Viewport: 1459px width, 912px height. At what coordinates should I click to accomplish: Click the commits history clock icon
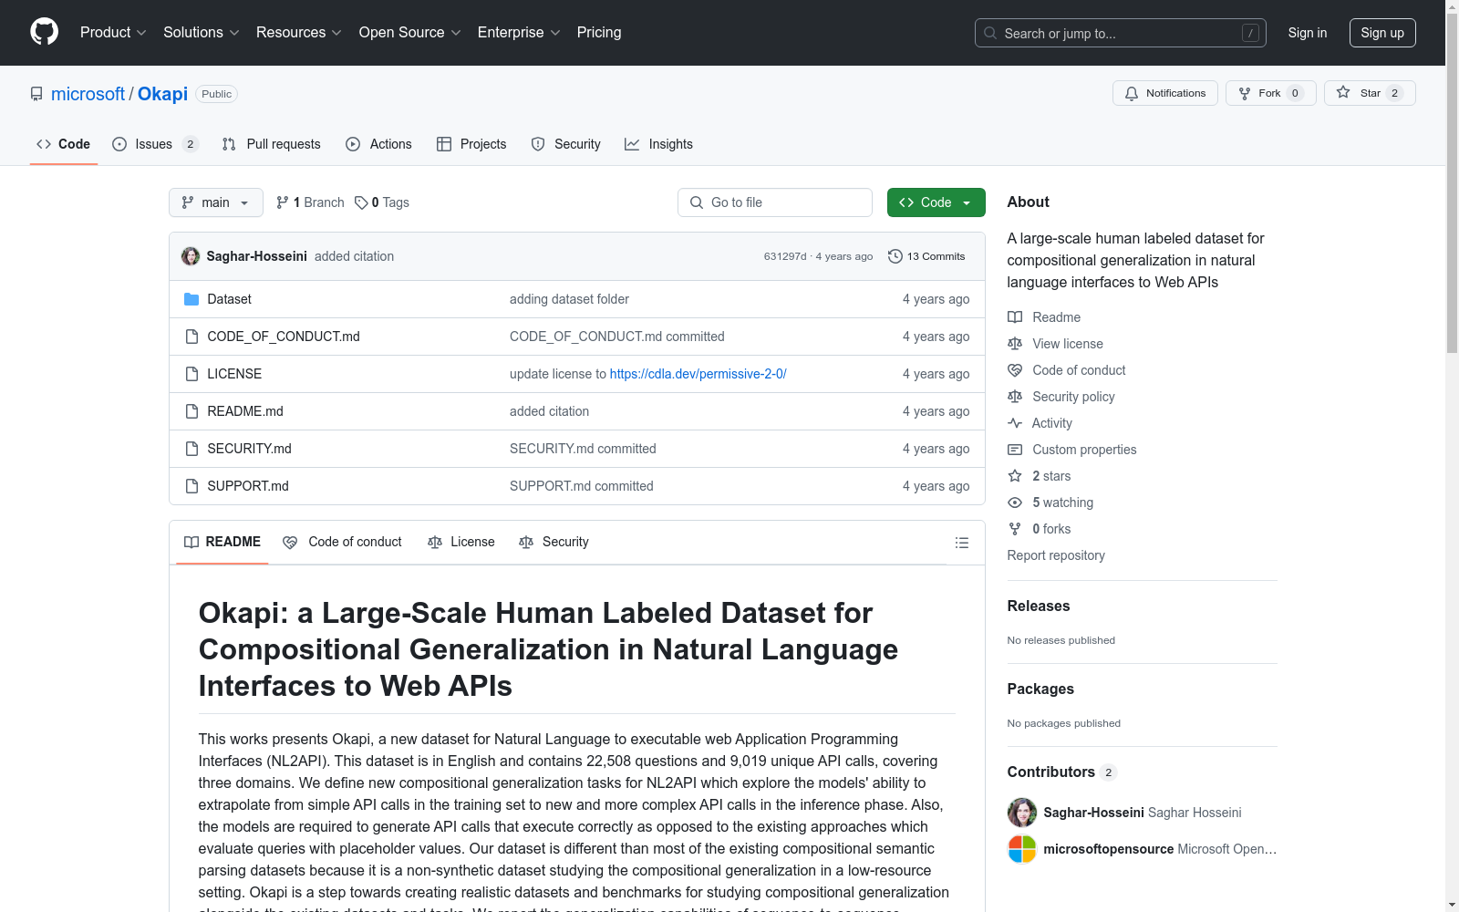pyautogui.click(x=895, y=256)
